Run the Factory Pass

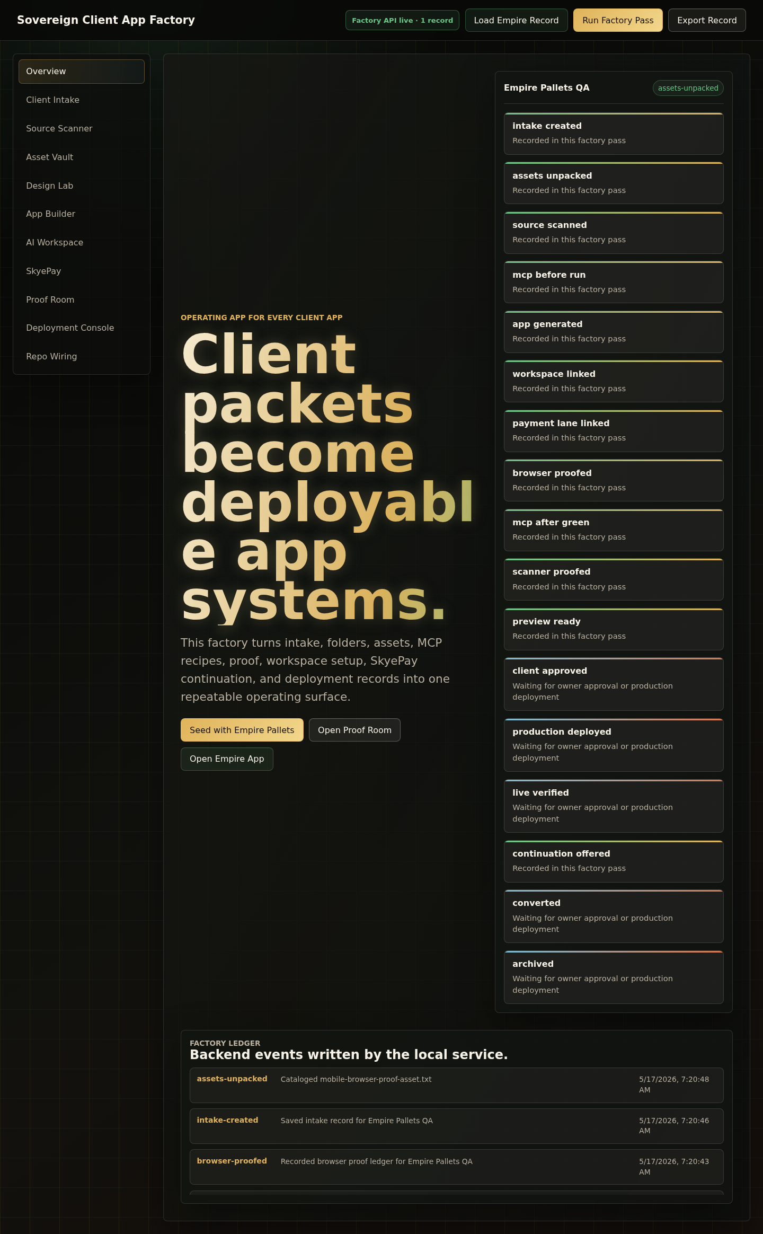[618, 20]
